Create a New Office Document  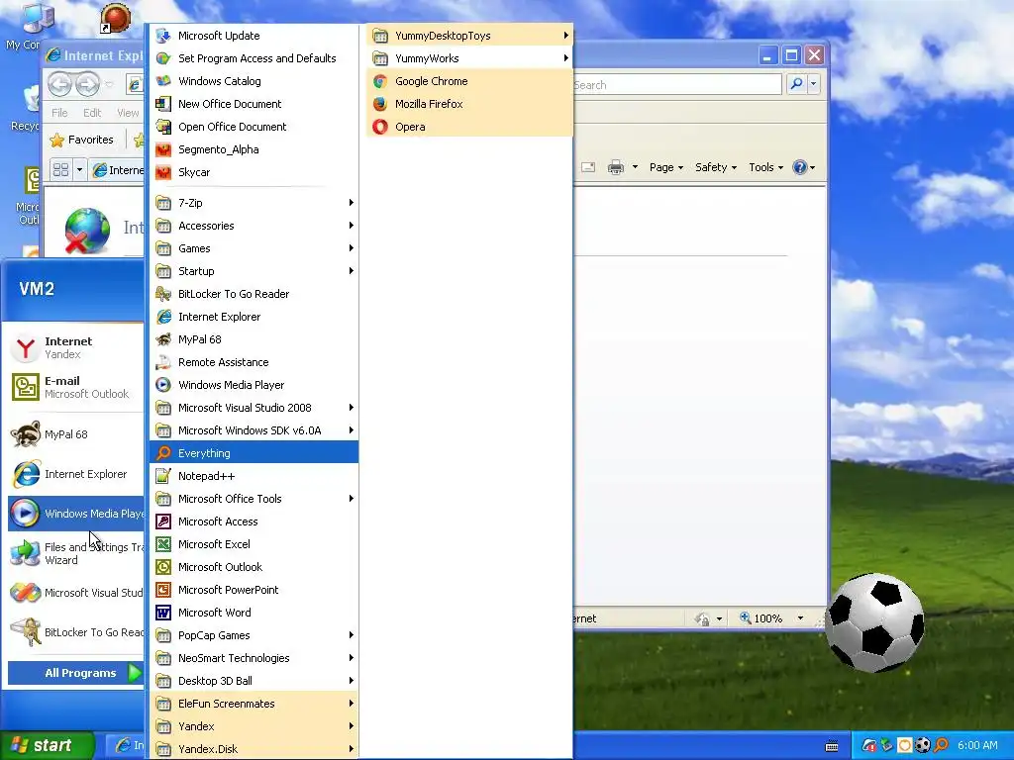click(253, 103)
